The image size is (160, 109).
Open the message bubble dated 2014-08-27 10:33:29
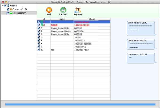[x=141, y=44]
